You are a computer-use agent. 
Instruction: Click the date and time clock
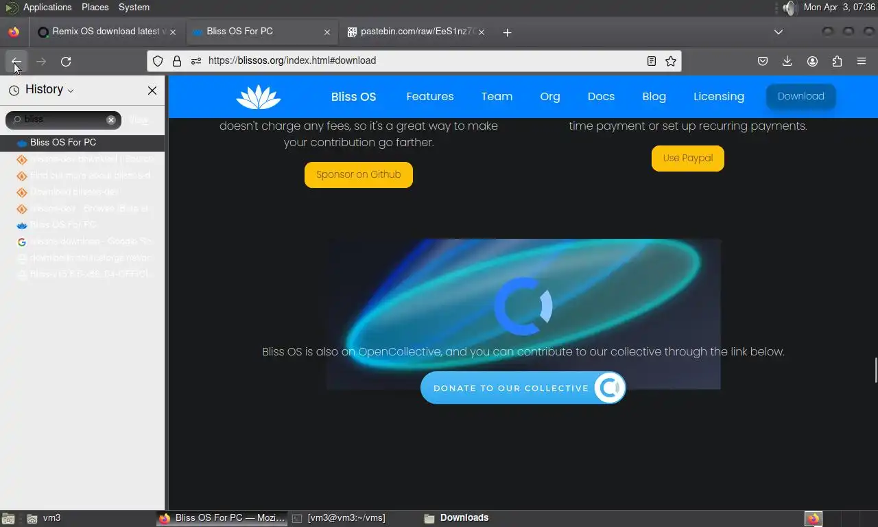point(839,8)
